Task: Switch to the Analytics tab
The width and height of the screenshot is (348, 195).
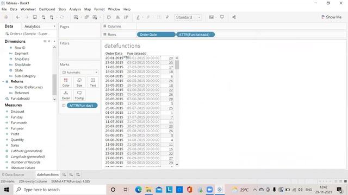Action: coord(32,27)
